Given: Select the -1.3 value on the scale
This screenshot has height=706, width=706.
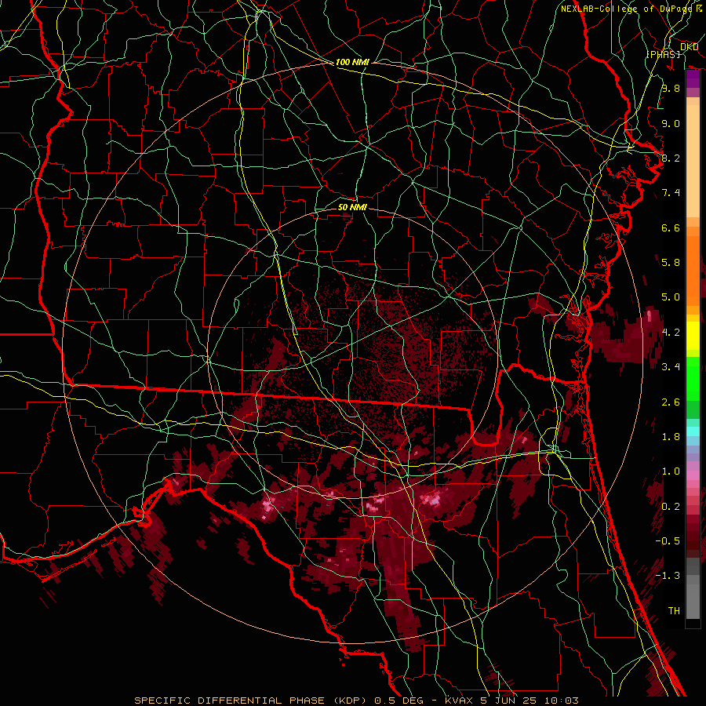Looking at the screenshot, I should (x=668, y=576).
